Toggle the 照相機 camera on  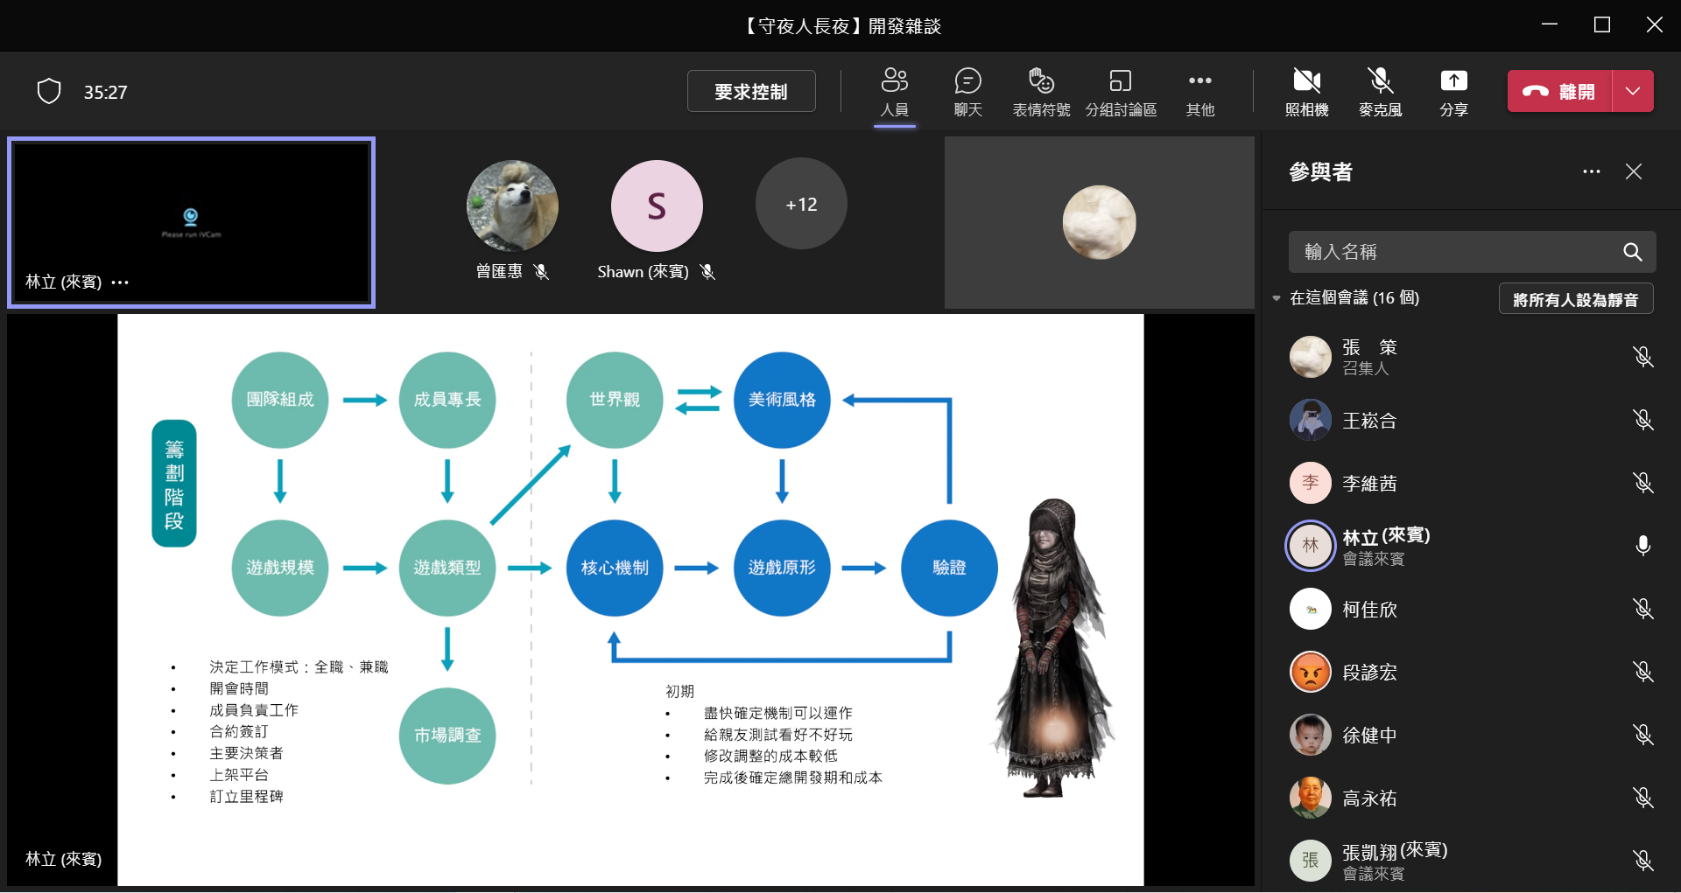1306,91
